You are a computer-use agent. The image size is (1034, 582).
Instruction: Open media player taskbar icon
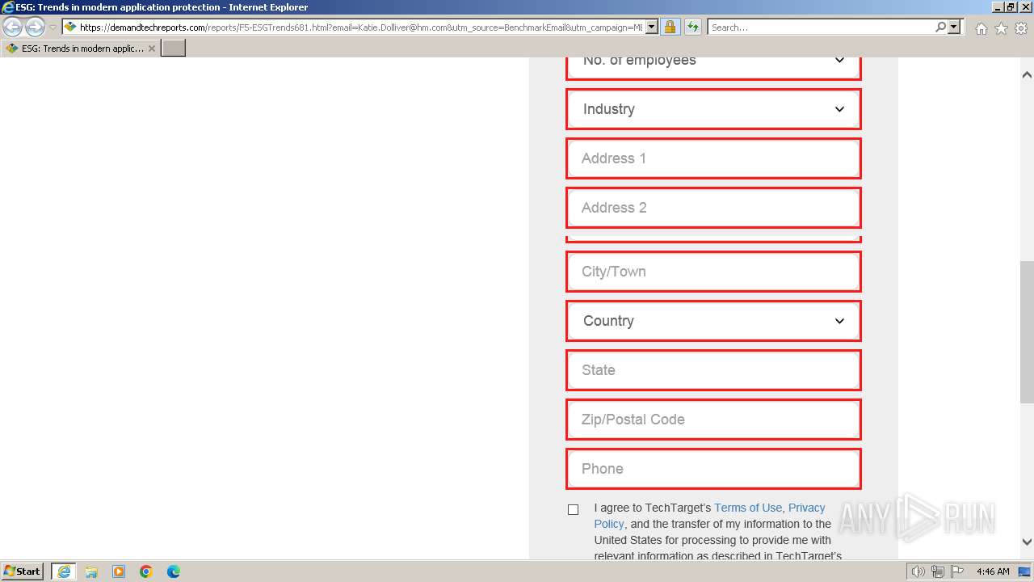119,571
